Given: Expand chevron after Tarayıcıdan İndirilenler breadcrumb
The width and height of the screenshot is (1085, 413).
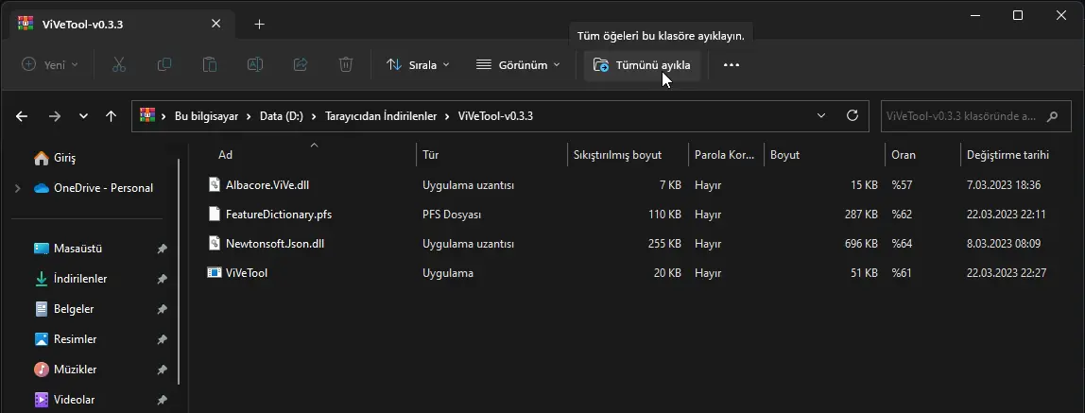Looking at the screenshot, I should tap(448, 116).
